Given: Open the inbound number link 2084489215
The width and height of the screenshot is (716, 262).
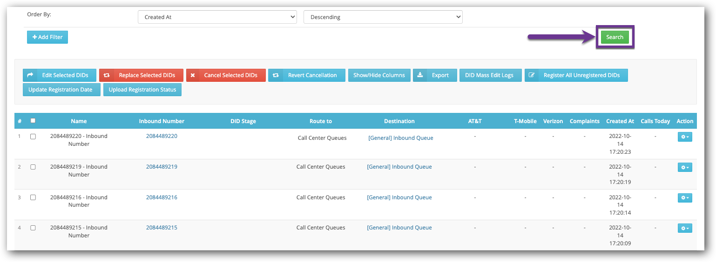Looking at the screenshot, I should tap(162, 228).
